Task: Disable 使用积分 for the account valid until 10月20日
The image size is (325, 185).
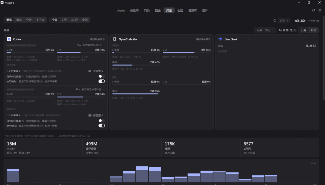Action: (x=102, y=126)
